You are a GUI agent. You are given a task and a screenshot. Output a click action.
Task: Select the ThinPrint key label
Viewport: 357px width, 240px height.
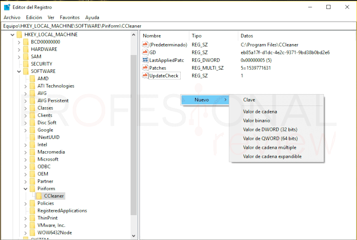47,218
